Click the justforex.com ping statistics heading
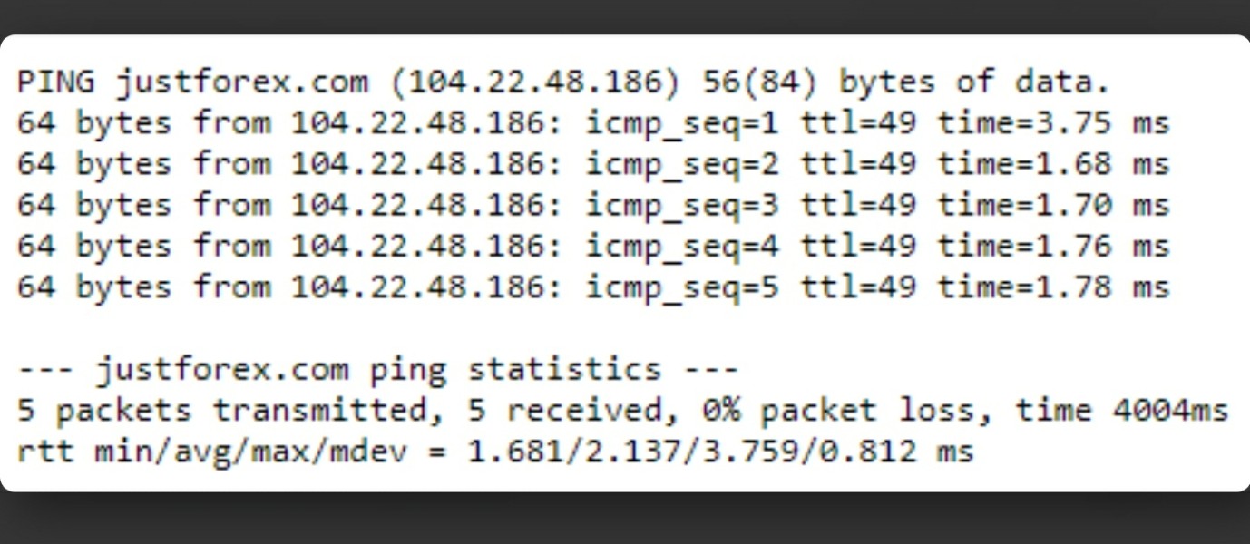The image size is (1250, 544). [378, 370]
